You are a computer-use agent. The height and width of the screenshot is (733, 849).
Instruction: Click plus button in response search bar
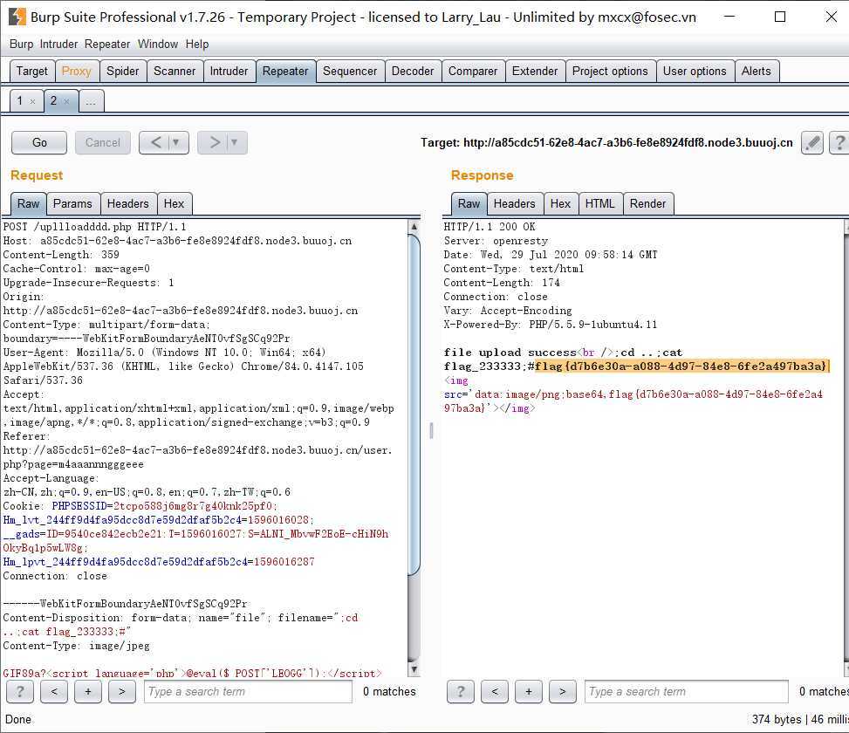tap(529, 691)
